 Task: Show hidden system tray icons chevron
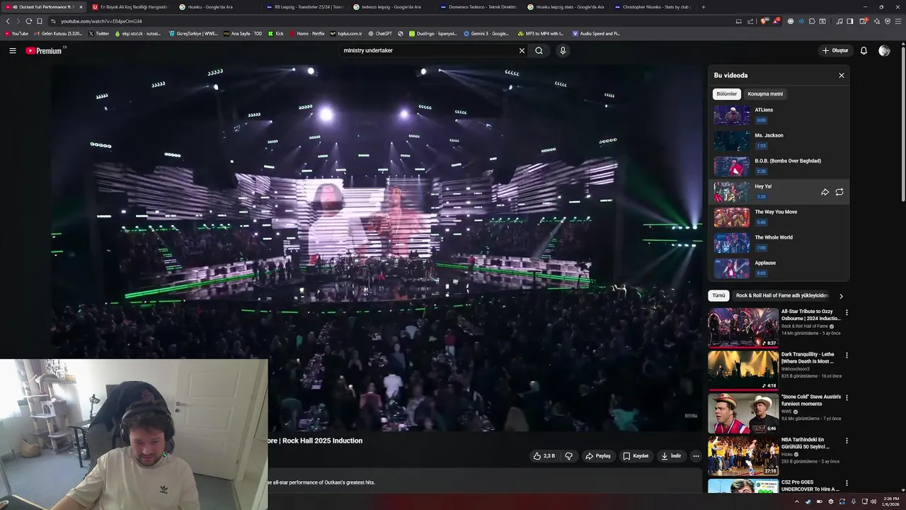(x=797, y=501)
